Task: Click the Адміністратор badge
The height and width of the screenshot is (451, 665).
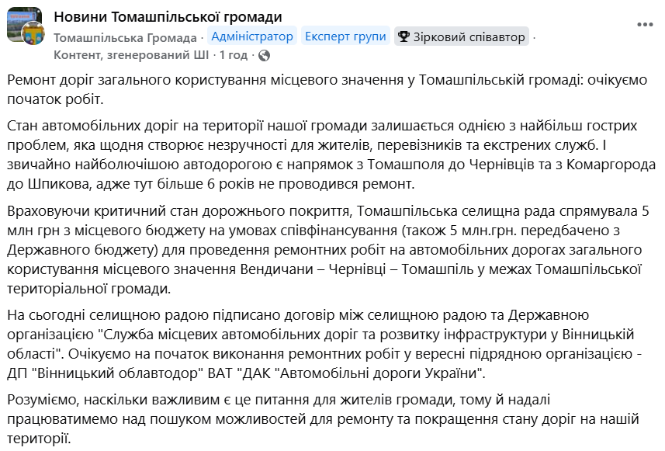Action: click(x=252, y=36)
